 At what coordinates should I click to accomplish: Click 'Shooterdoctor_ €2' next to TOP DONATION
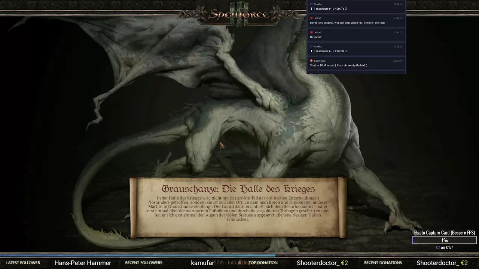click(322, 263)
